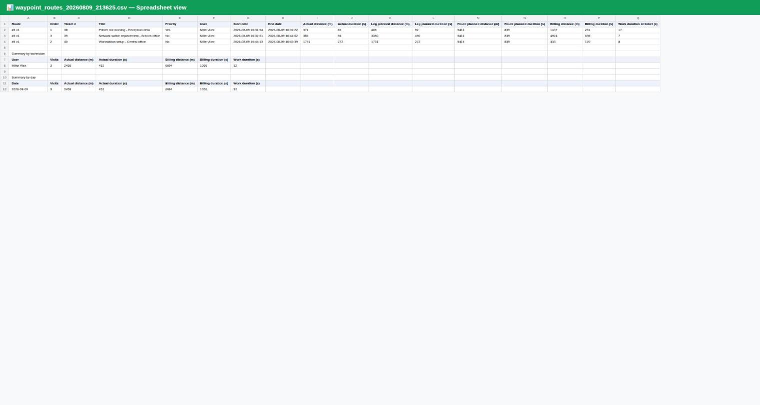This screenshot has height=405, width=760.
Task: Click 'Leg planned duration (s)' header cell
Action: 433,24
